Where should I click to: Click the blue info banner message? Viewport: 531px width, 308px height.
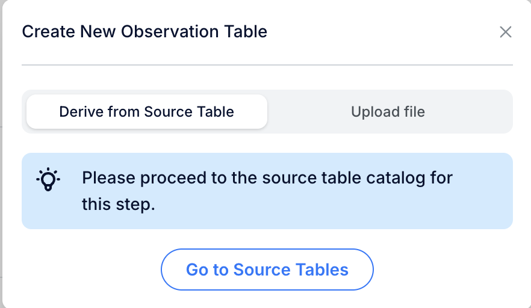point(267,191)
